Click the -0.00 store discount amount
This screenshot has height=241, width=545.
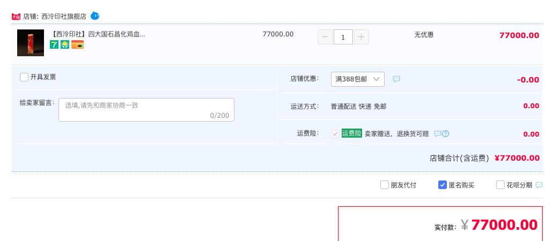[x=528, y=80]
